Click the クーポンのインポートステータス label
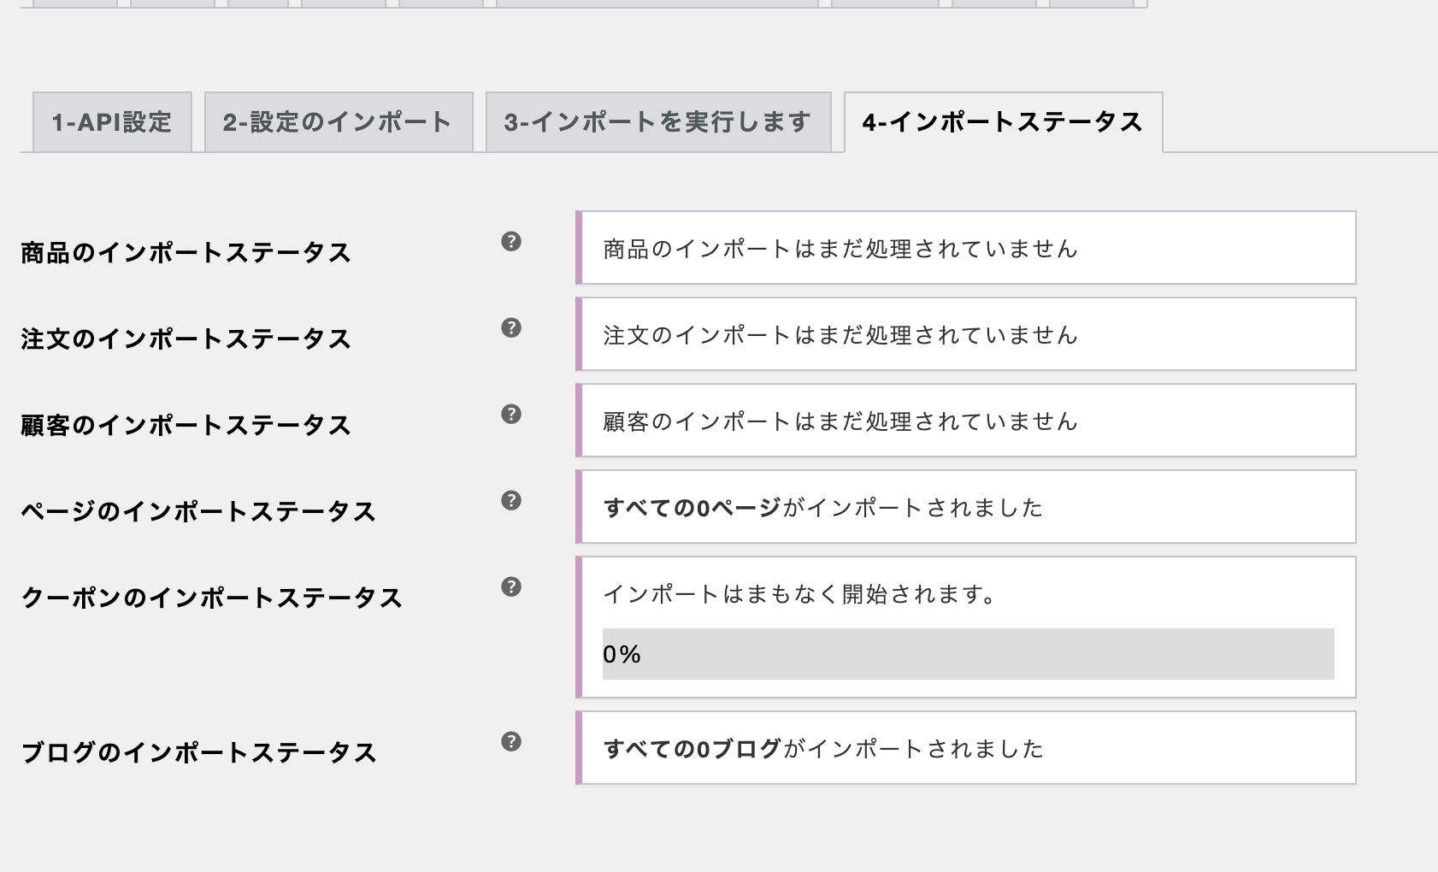Screen dimensions: 1438x872 pos(211,598)
